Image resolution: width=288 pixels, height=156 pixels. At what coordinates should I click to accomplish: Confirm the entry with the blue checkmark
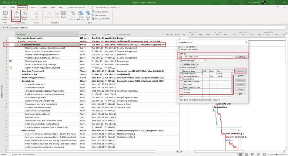7,28
